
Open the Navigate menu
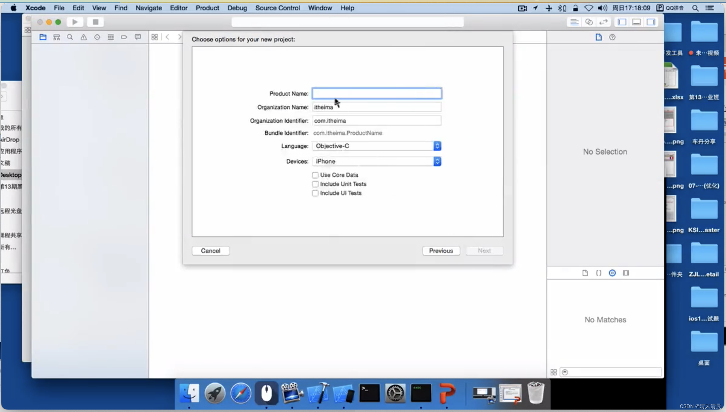(x=149, y=8)
